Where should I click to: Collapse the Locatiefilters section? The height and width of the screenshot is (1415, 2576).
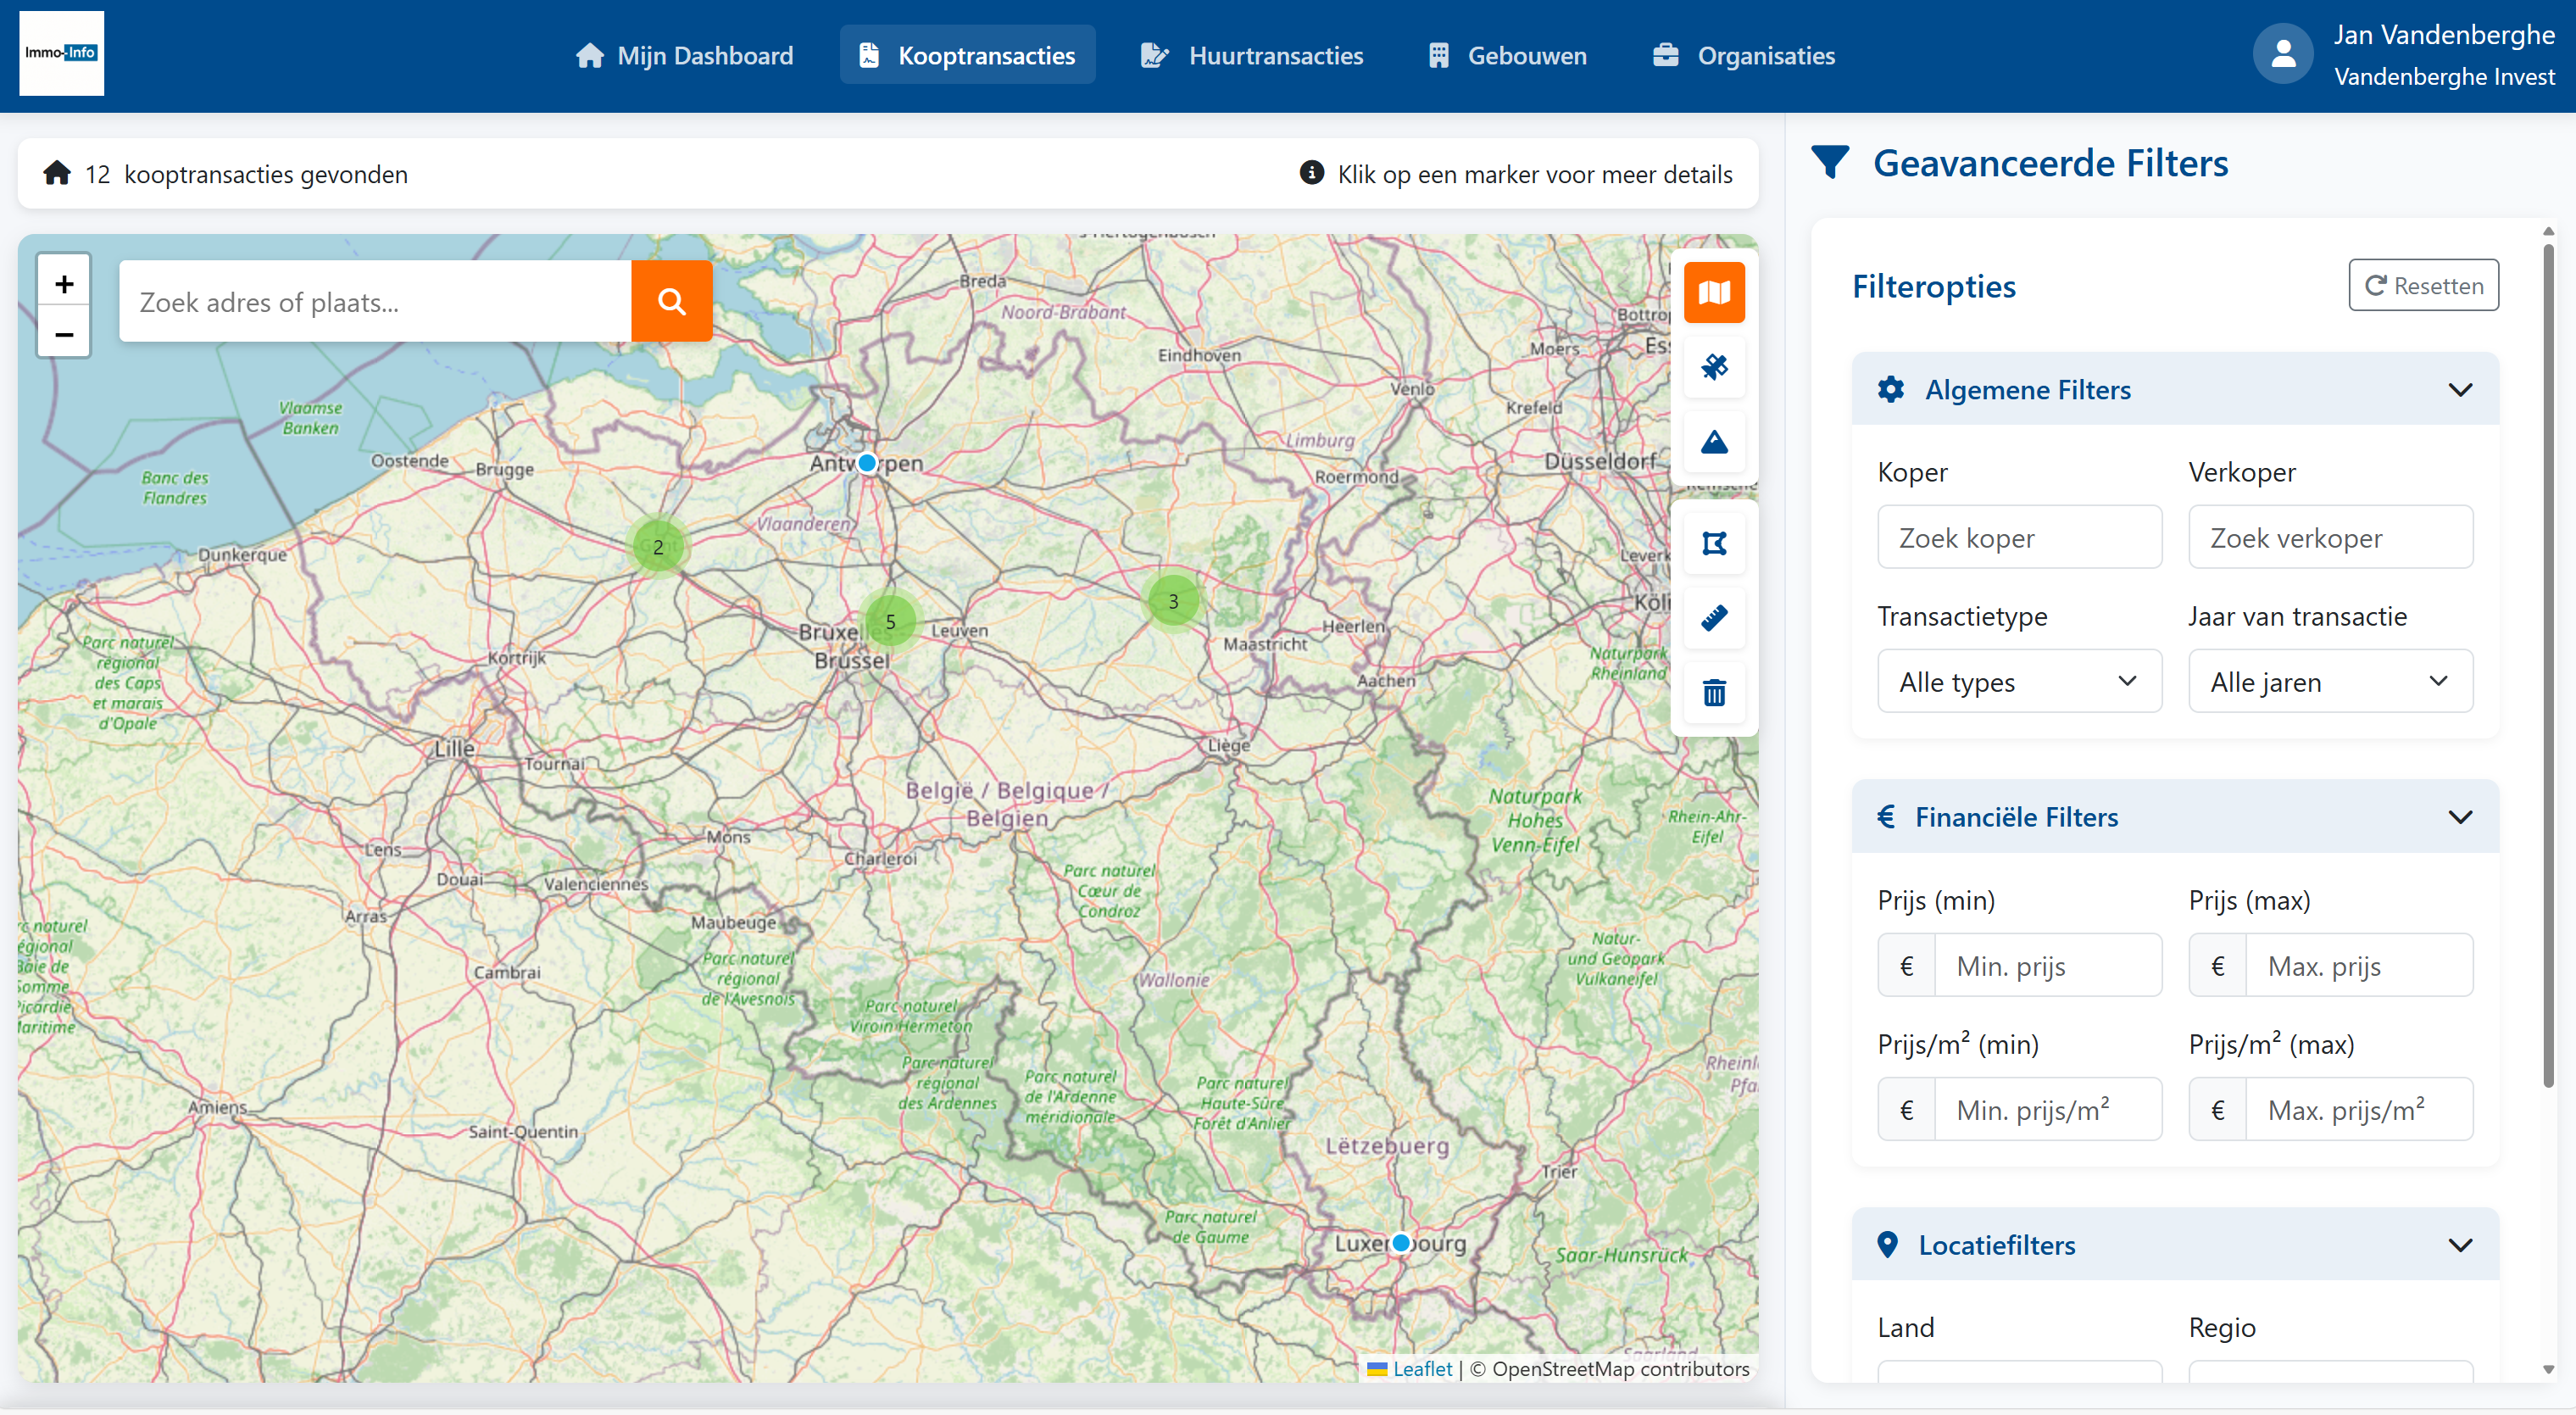[x=2460, y=1245]
